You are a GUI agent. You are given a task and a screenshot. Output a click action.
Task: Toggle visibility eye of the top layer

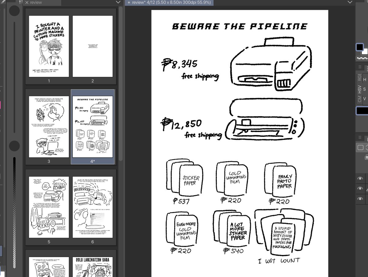[360, 179]
